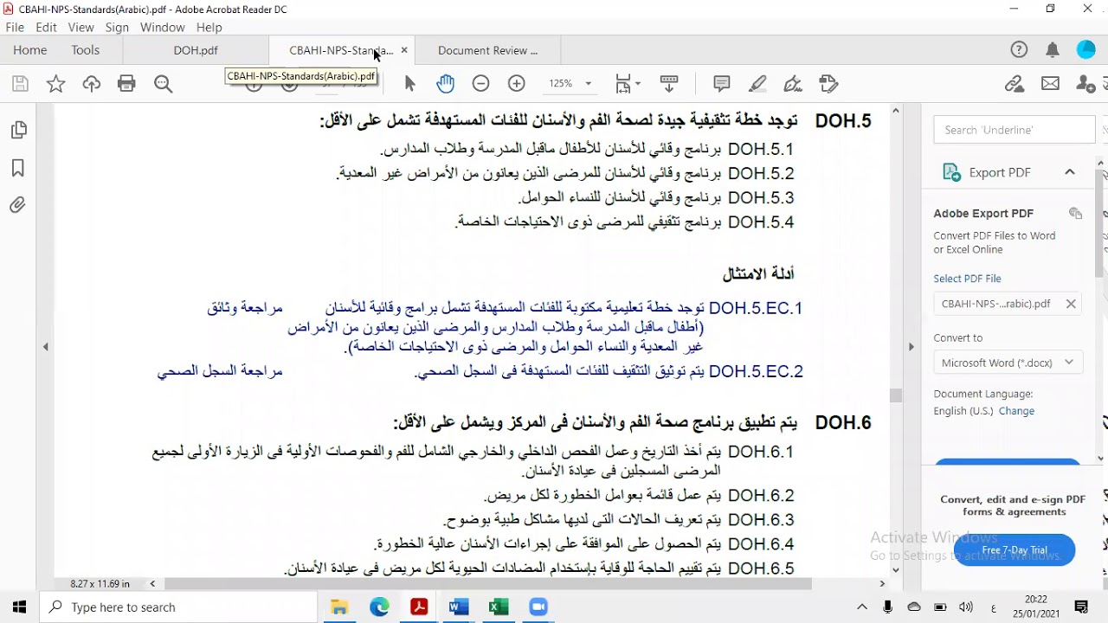Zoom in with the plus icon
Screen dimensions: 1108x623
tap(517, 84)
